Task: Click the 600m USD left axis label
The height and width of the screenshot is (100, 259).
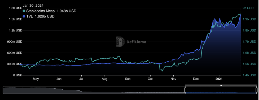Action: [x=15, y=53]
